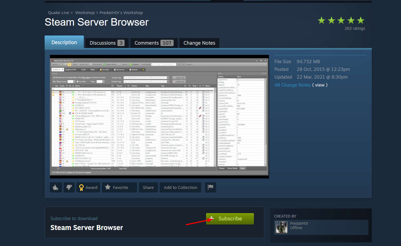Image resolution: width=401 pixels, height=246 pixels.
Task: Click the report flag icon
Action: [210, 187]
